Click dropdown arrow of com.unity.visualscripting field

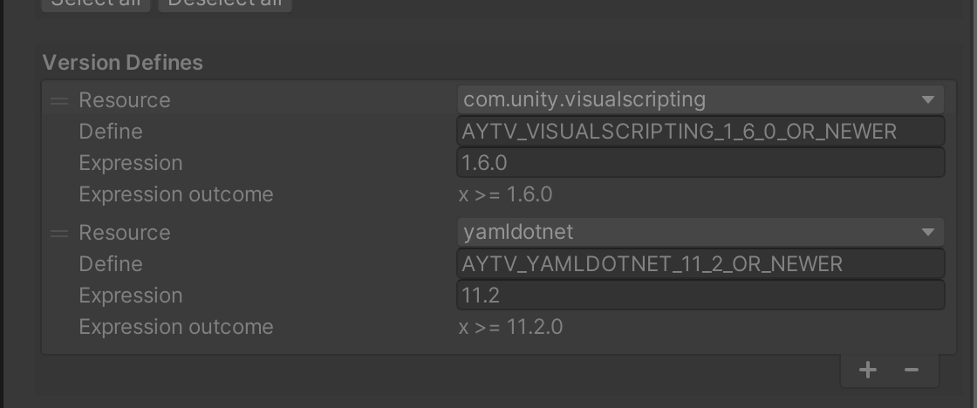tap(927, 100)
